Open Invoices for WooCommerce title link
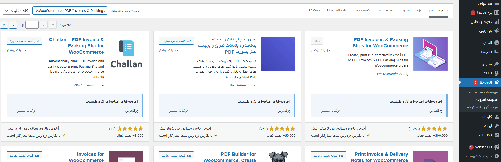Screen dimensions: 501x162 [x=86, y=157]
